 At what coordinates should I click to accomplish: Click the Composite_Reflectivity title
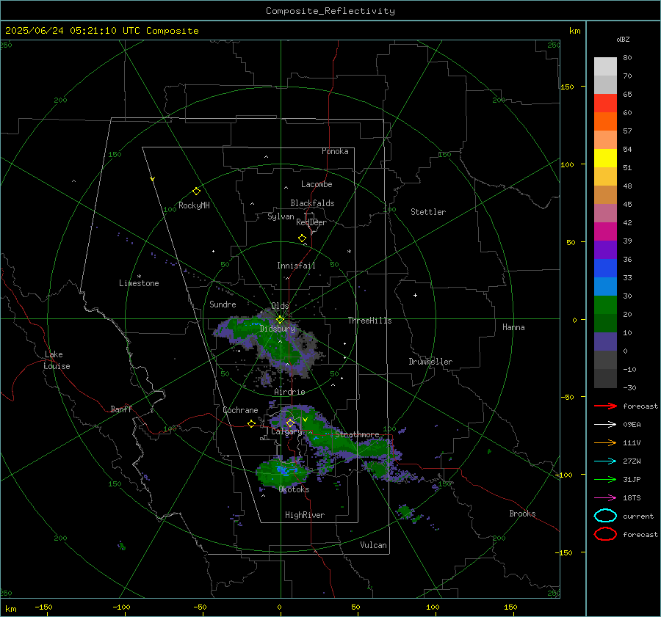[330, 11]
